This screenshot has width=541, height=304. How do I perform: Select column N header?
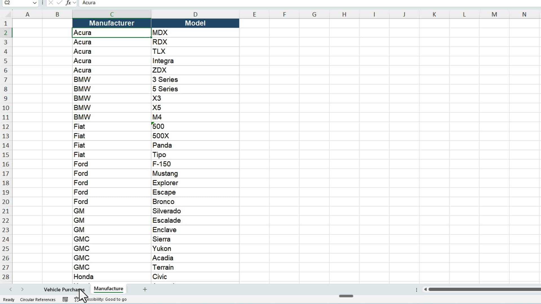(x=524, y=14)
